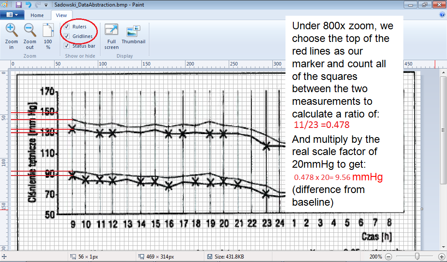The image size is (447, 262).
Task: Toggle the Gridlines checkbox
Action: (67, 36)
